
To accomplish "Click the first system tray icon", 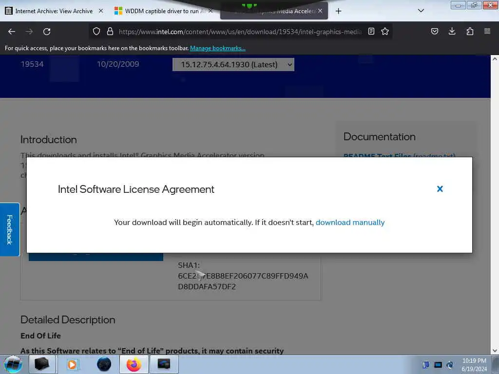I will tap(426, 365).
